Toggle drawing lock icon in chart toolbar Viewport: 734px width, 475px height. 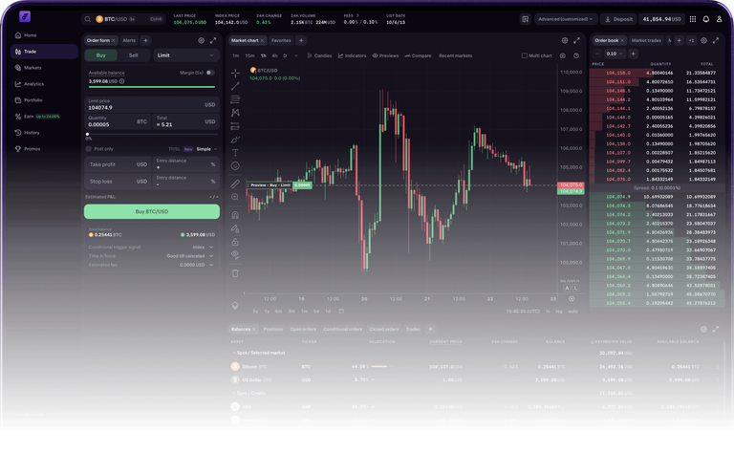tap(235, 242)
